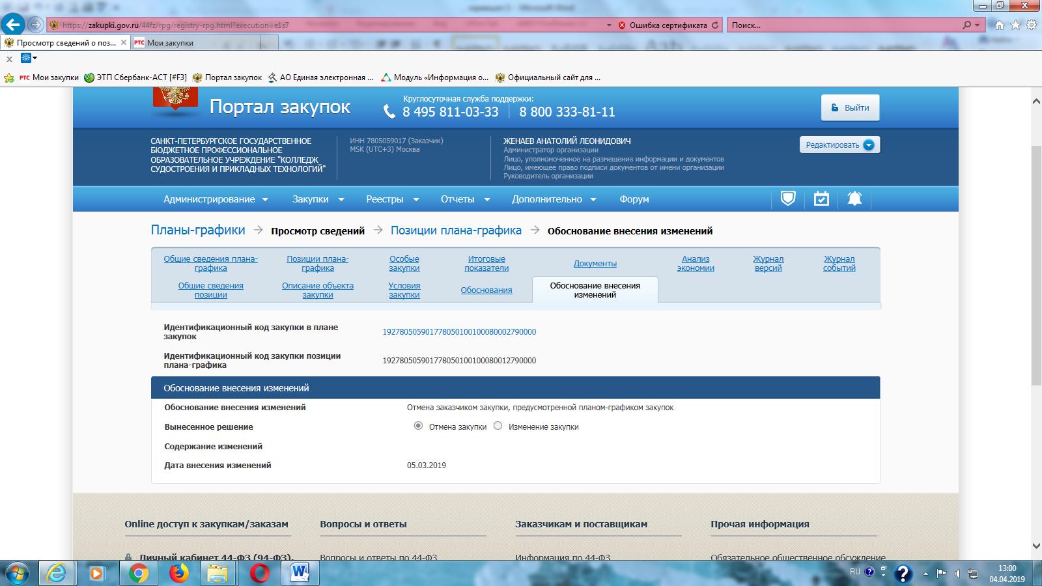
Task: Open Opera browser from taskbar
Action: 259,573
